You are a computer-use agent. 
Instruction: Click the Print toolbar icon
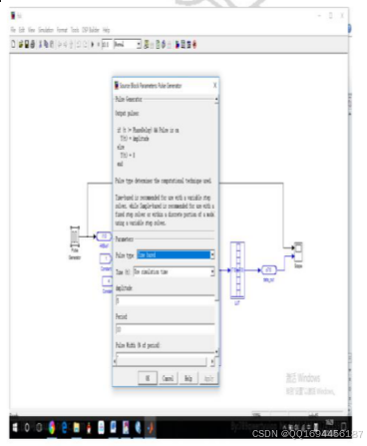click(x=33, y=44)
